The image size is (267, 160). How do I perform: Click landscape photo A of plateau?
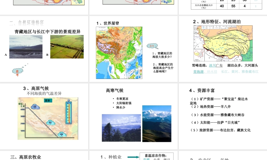26,47
